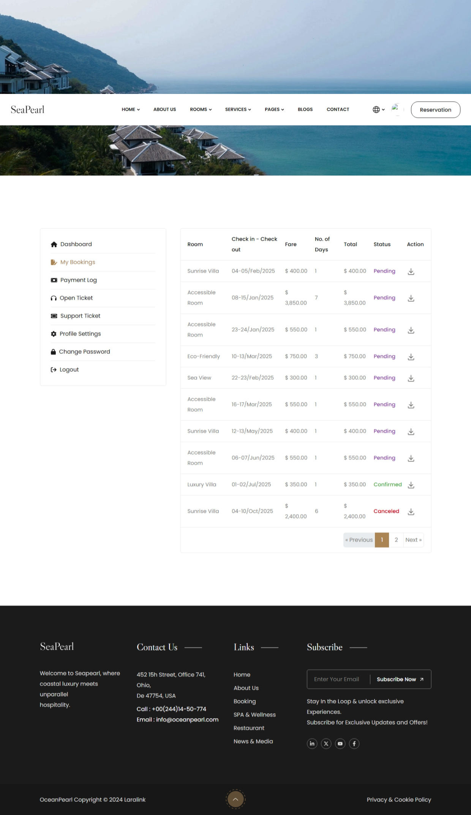Click the scroll-to-top arrow button
Screen dimensions: 471x815
235,799
